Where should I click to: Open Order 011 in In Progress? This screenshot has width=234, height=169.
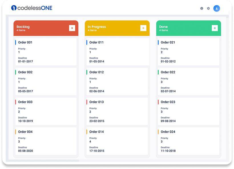click(x=118, y=52)
